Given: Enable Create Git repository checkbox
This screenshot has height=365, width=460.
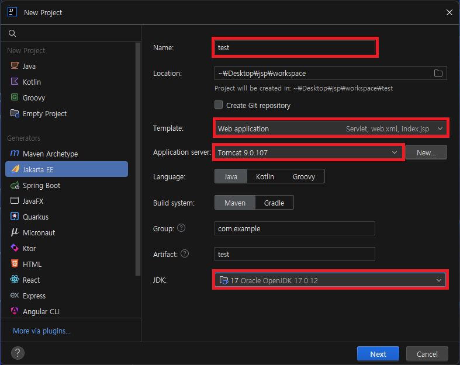Looking at the screenshot, I should [219, 105].
